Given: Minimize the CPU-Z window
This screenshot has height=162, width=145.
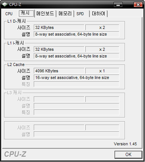Looking at the screenshot, I should click(x=118, y=5).
